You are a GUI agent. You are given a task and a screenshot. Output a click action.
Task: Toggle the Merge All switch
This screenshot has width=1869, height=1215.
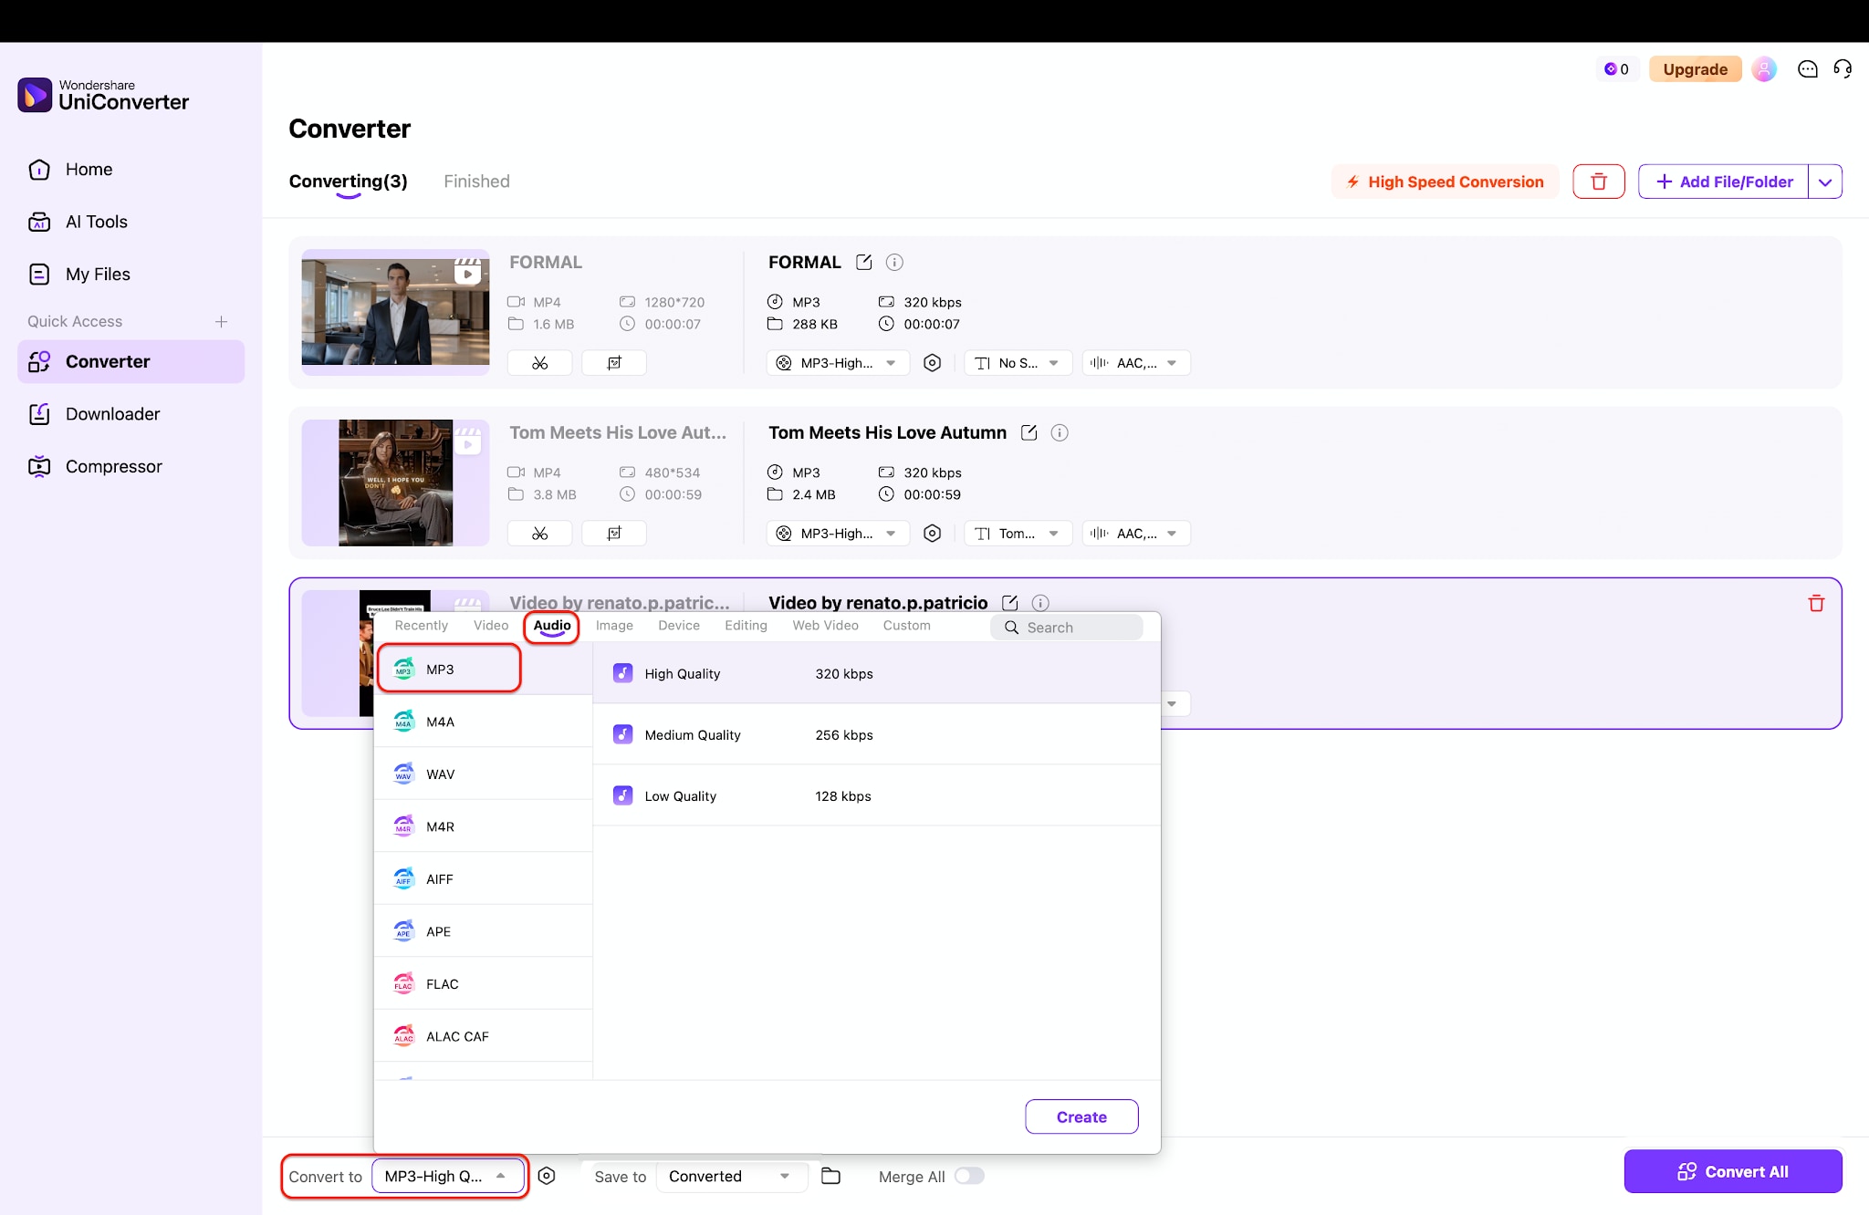point(969,1176)
